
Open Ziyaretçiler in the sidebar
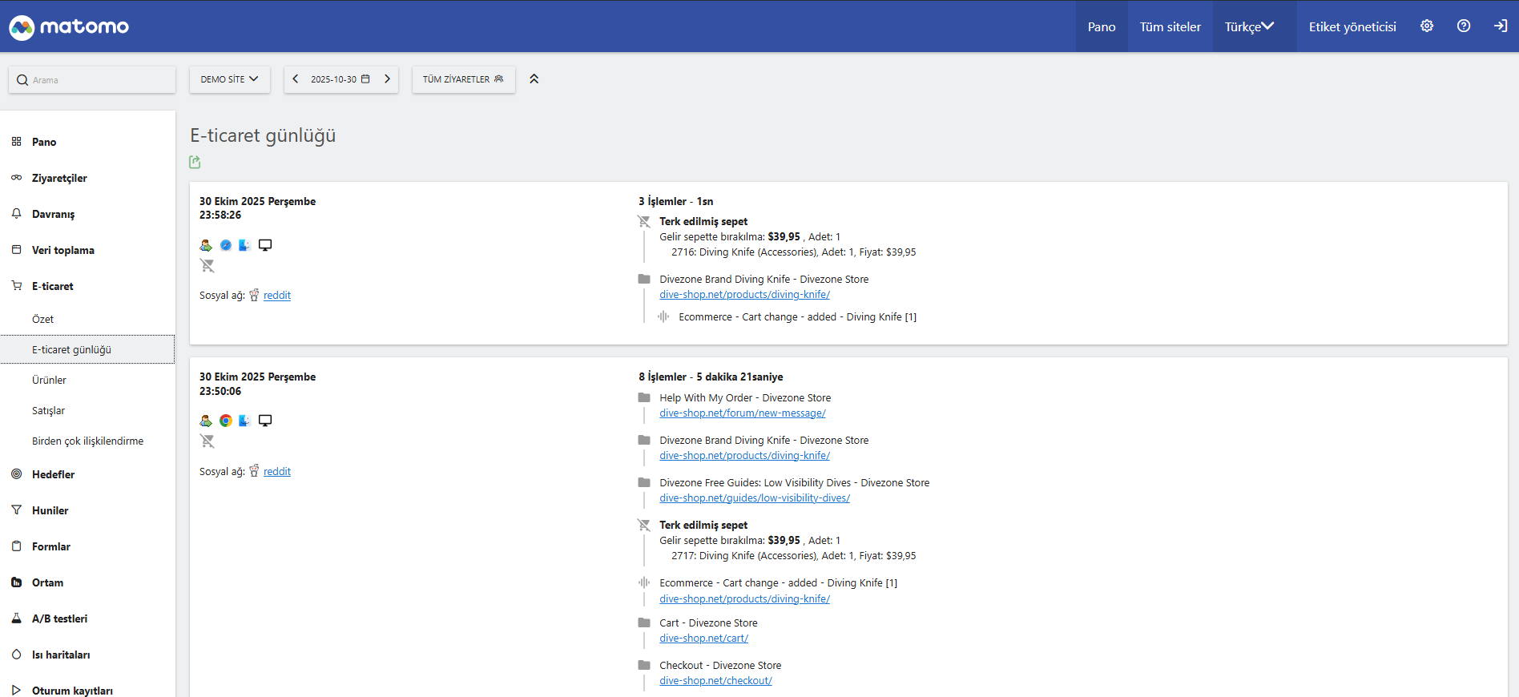point(59,178)
